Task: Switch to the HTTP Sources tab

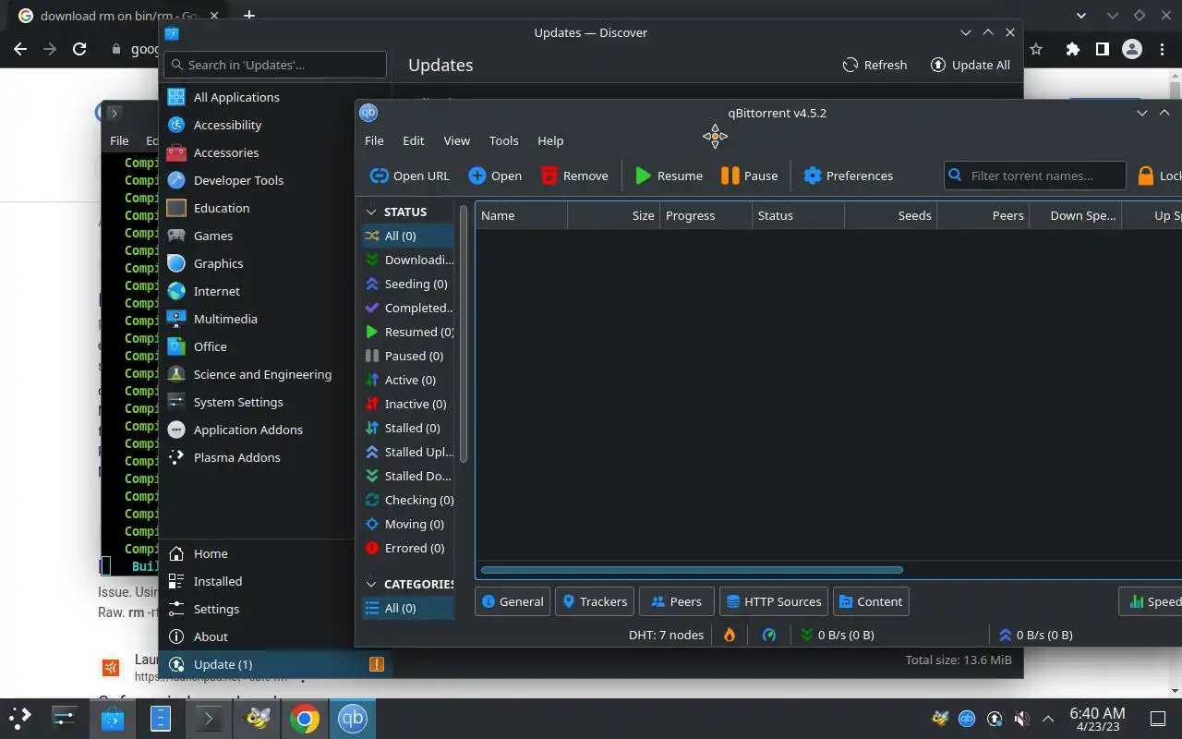Action: pyautogui.click(x=774, y=601)
